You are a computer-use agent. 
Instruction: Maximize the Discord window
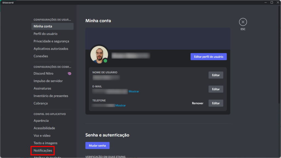click(272, 2)
